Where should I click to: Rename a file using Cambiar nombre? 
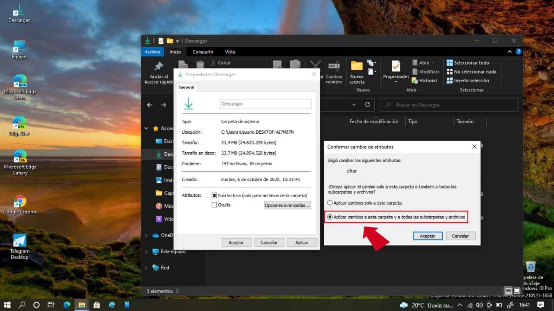click(334, 73)
